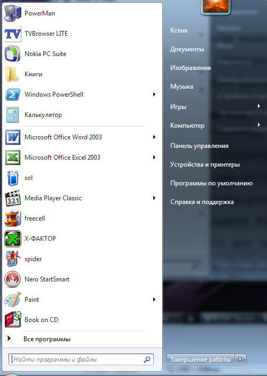Click the Nero StartSmart flame icon
The height and width of the screenshot is (376, 267).
tap(13, 279)
